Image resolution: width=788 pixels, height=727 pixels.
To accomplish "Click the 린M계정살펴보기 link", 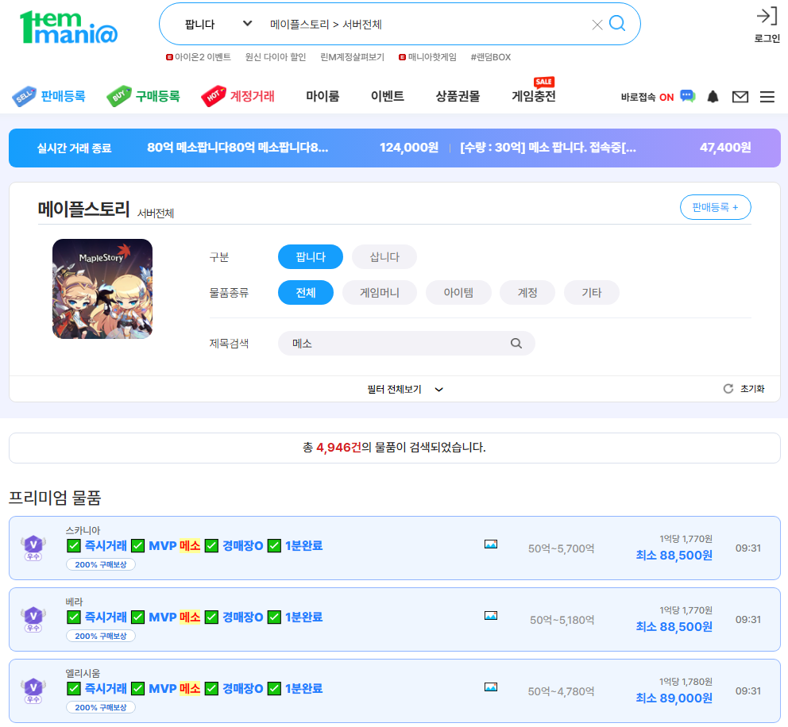I will click(x=352, y=56).
